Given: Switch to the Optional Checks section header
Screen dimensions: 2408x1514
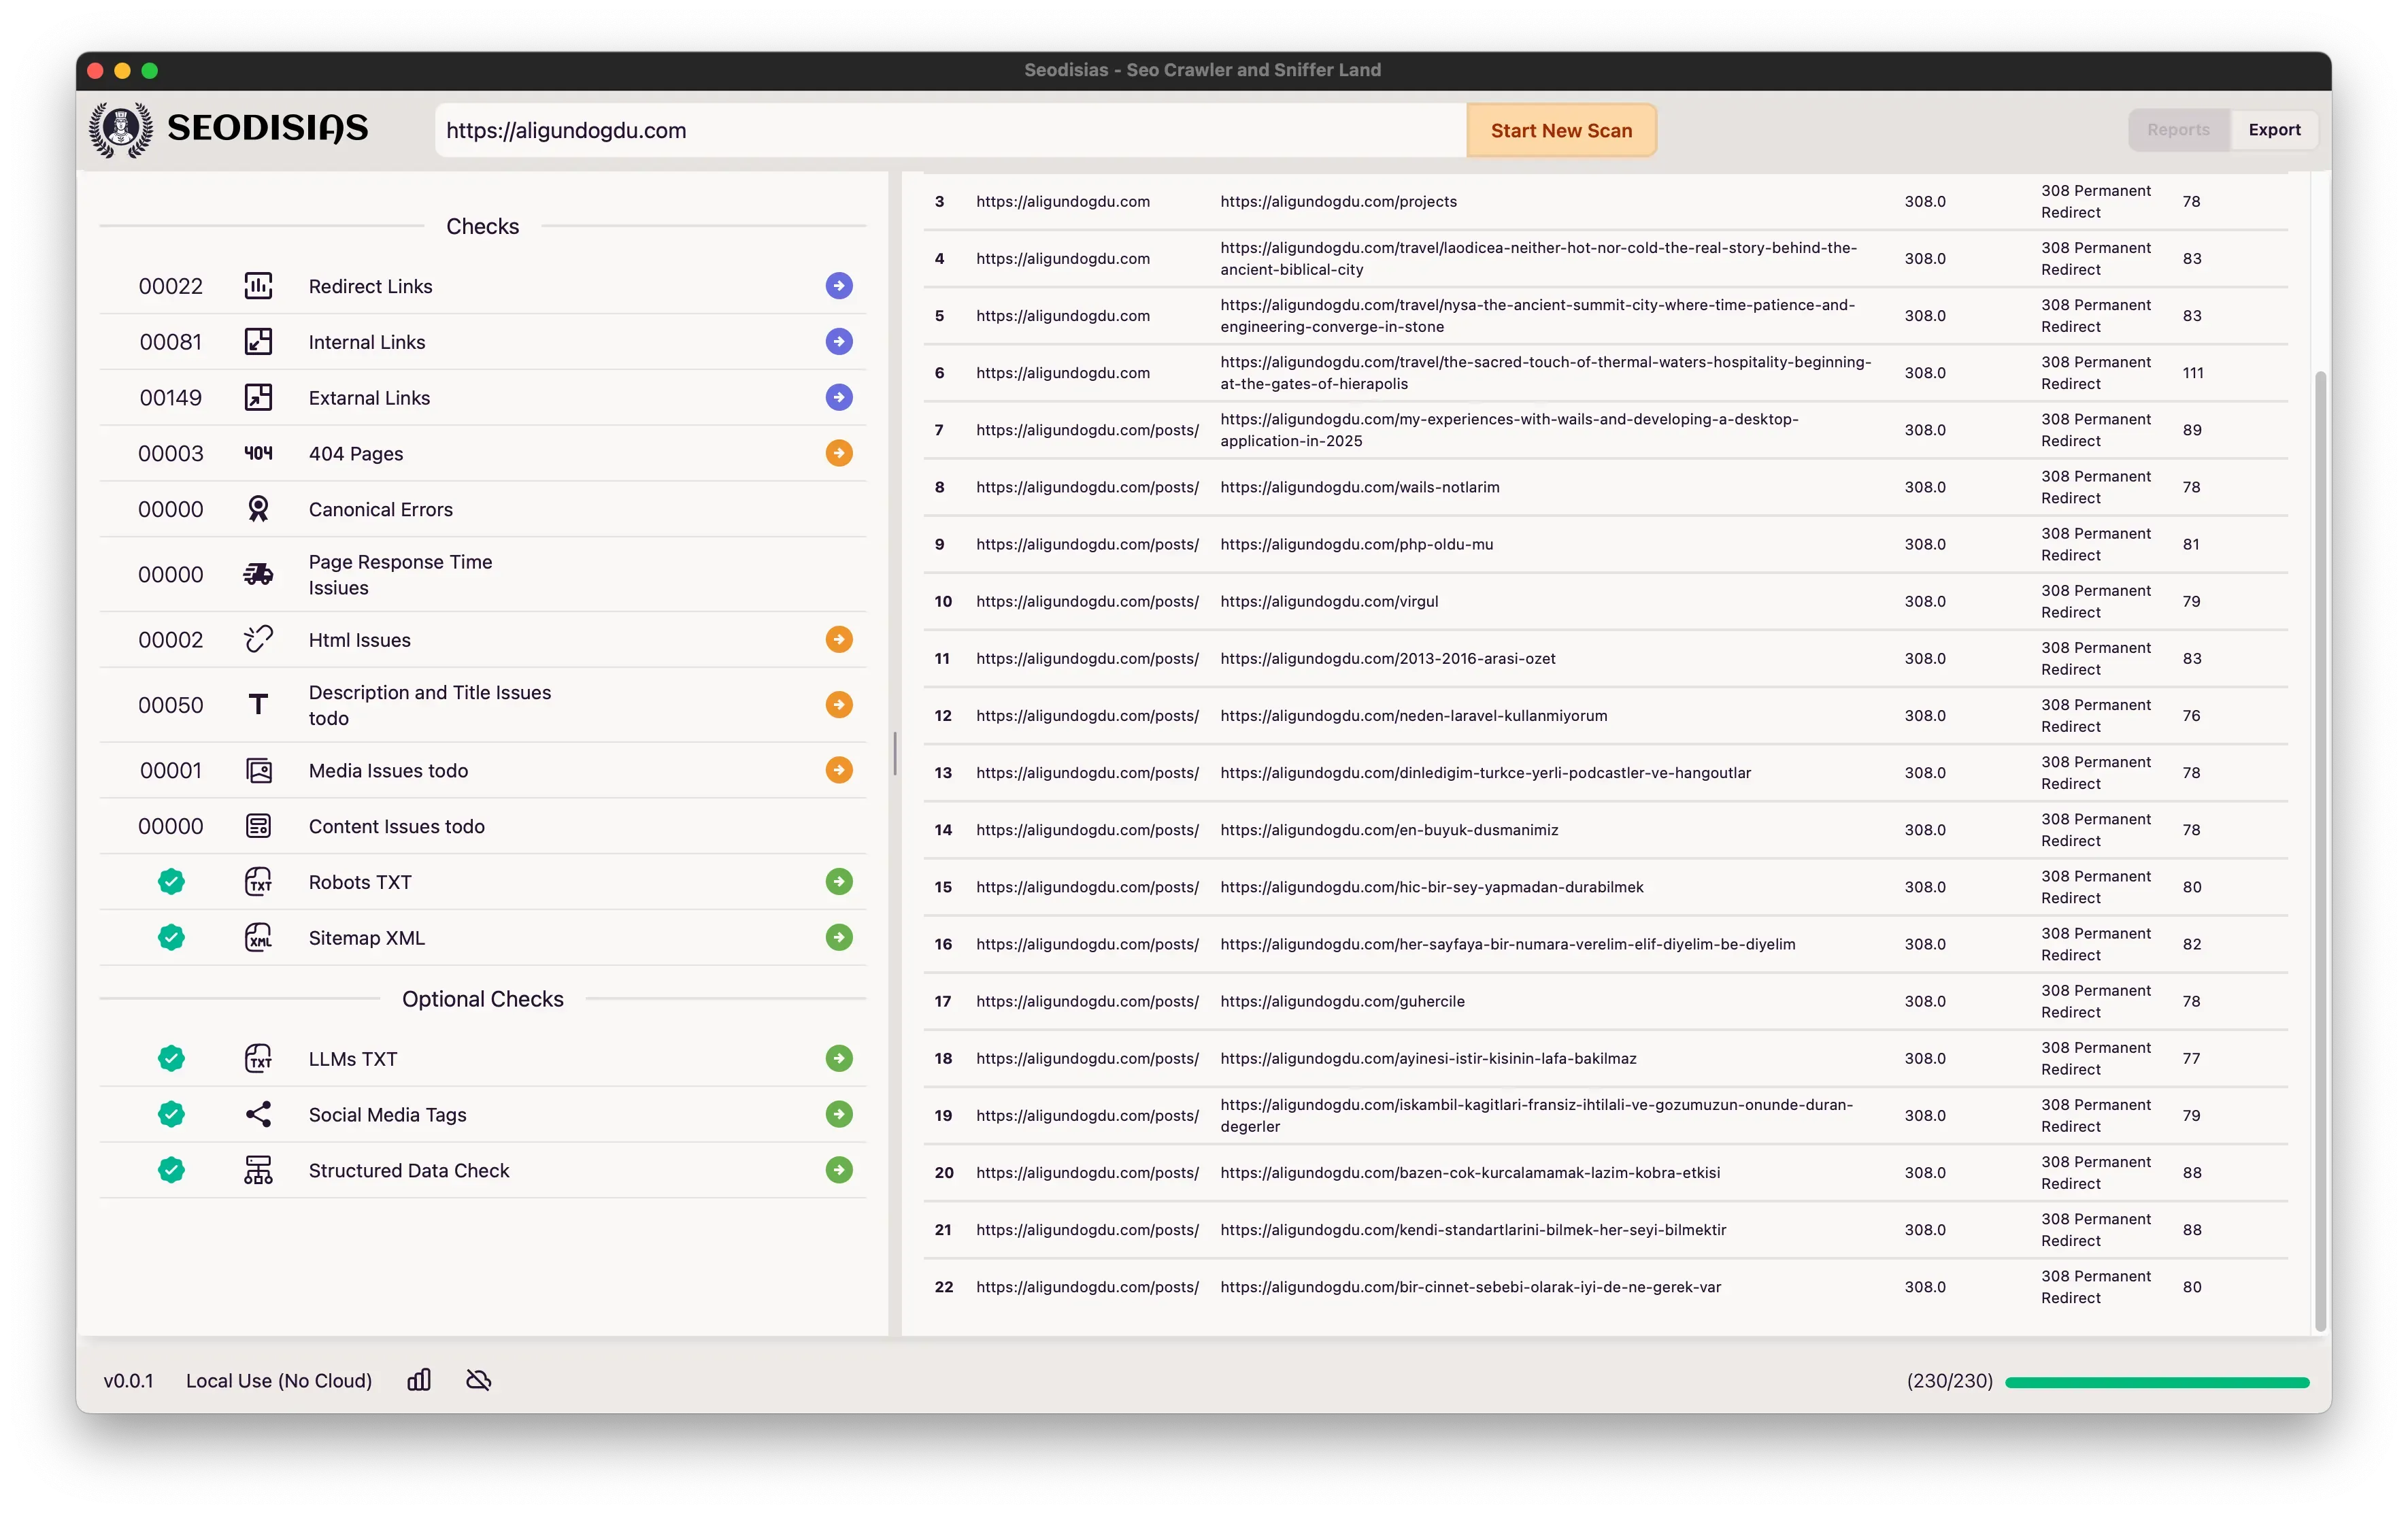Looking at the screenshot, I should pos(483,998).
